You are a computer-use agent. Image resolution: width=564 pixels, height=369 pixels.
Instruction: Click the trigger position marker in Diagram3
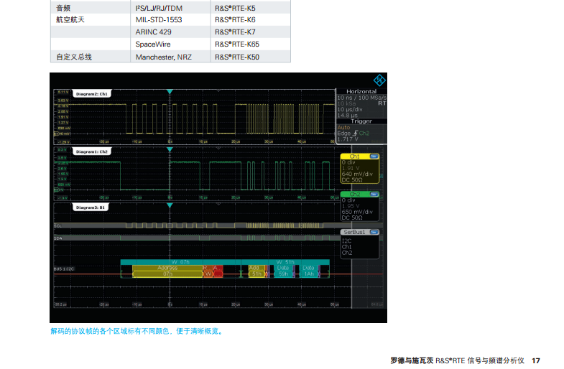pyautogui.click(x=170, y=205)
